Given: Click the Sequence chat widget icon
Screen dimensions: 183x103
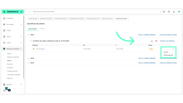Looking at the screenshot, I should click(7, 89).
